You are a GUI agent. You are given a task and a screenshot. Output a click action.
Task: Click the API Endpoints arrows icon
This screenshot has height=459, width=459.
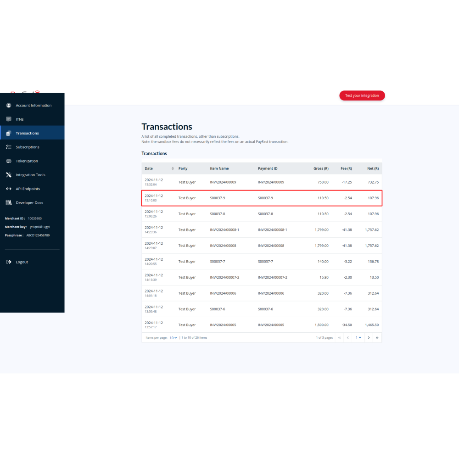tap(8, 189)
